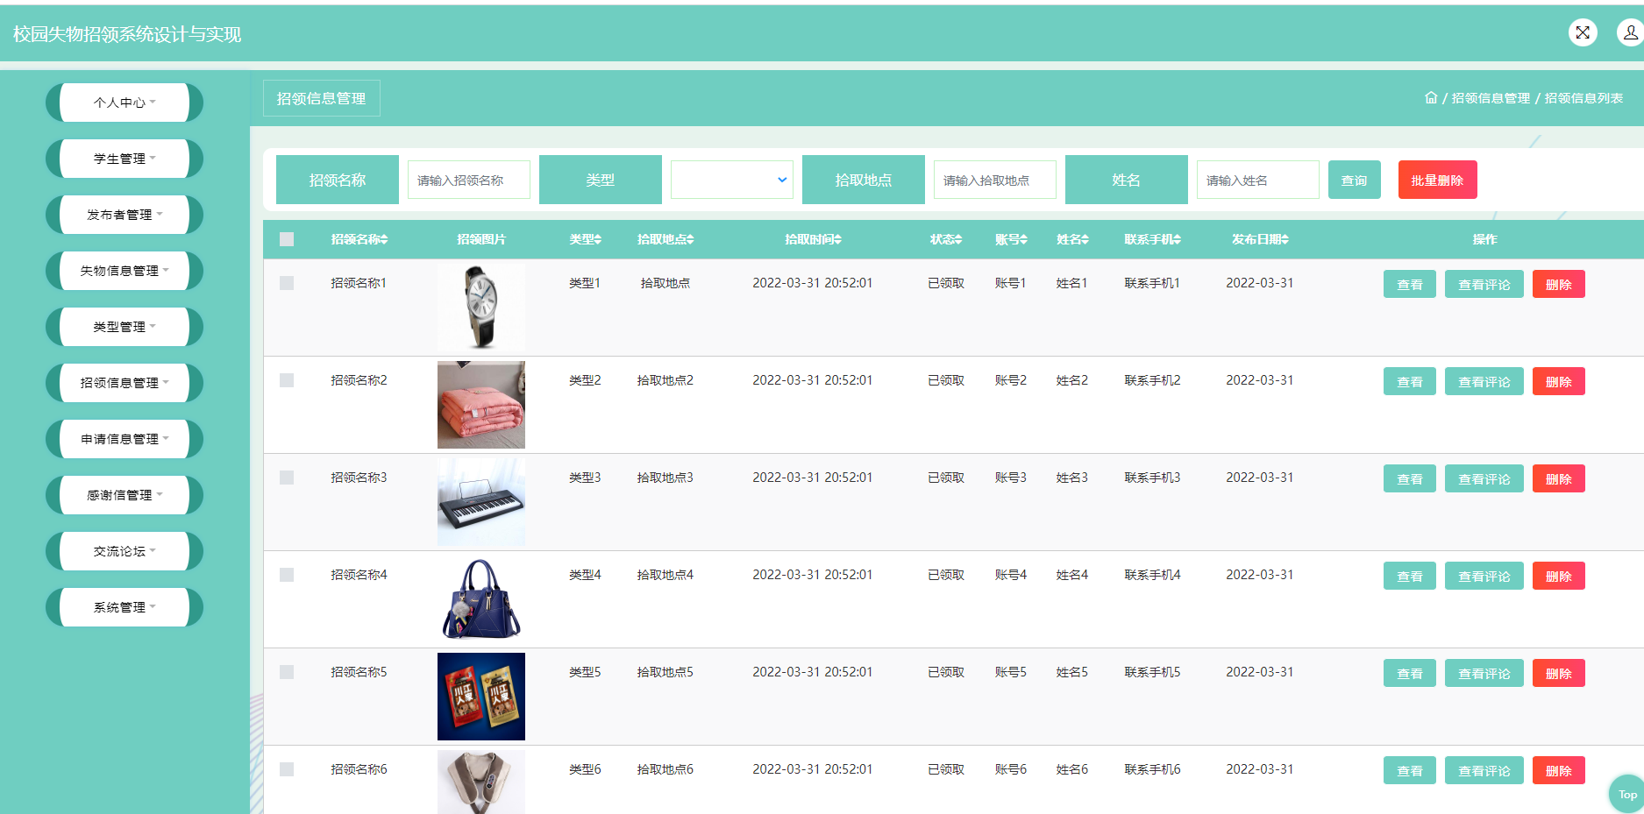
Task: Check the box for row 招领名称4
Action: coord(287,575)
